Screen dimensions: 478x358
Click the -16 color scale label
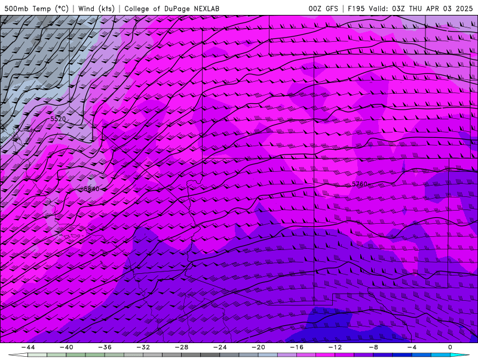click(x=296, y=347)
